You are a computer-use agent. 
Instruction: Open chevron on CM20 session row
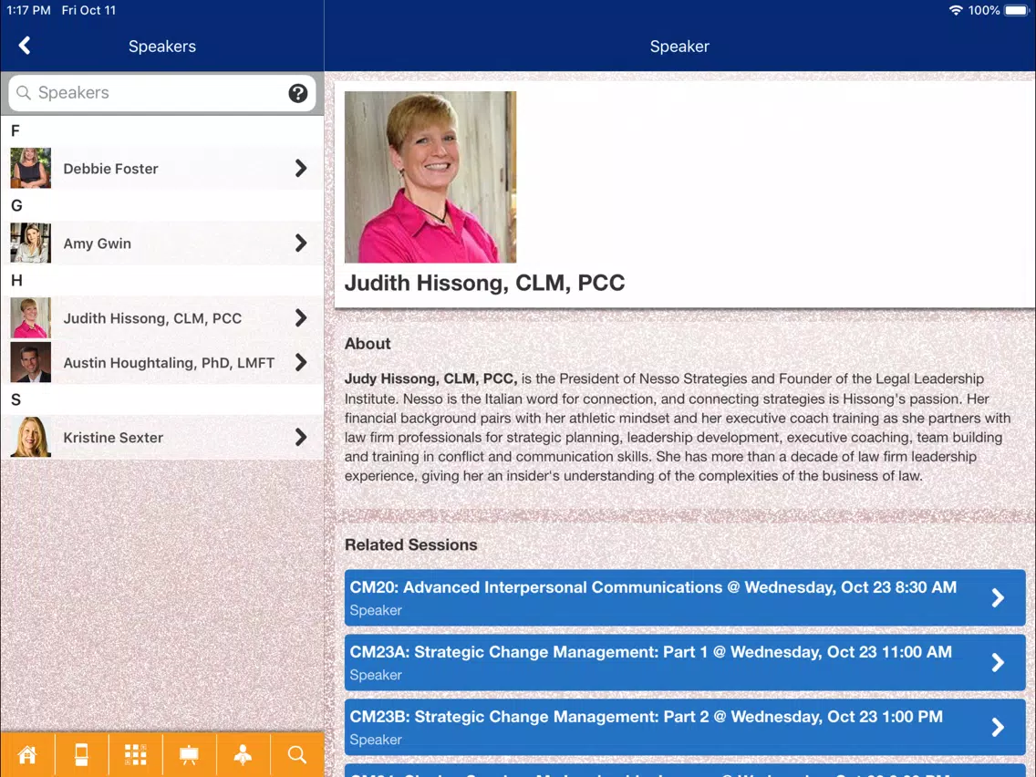click(998, 598)
